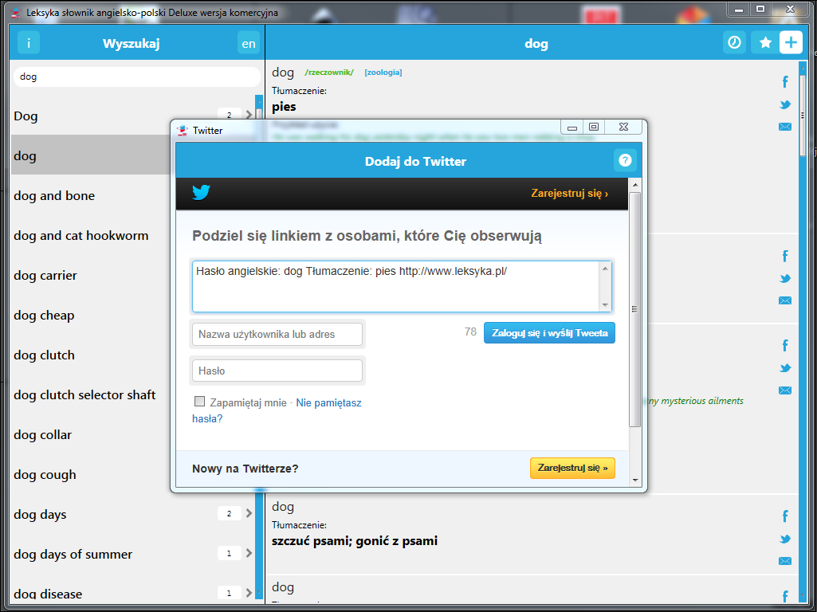Tick the 'Zapamiętaj mnie' checkbox
Viewport: 817px width, 612px height.
pos(199,401)
